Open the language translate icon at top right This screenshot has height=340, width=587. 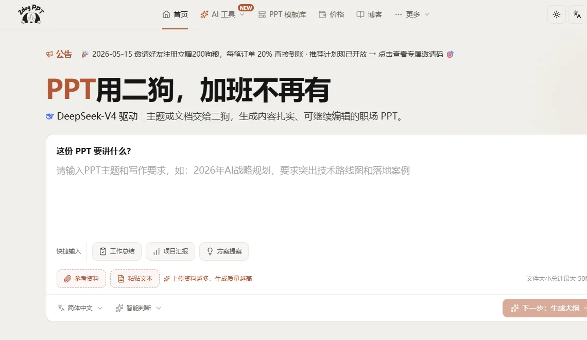coord(577,14)
